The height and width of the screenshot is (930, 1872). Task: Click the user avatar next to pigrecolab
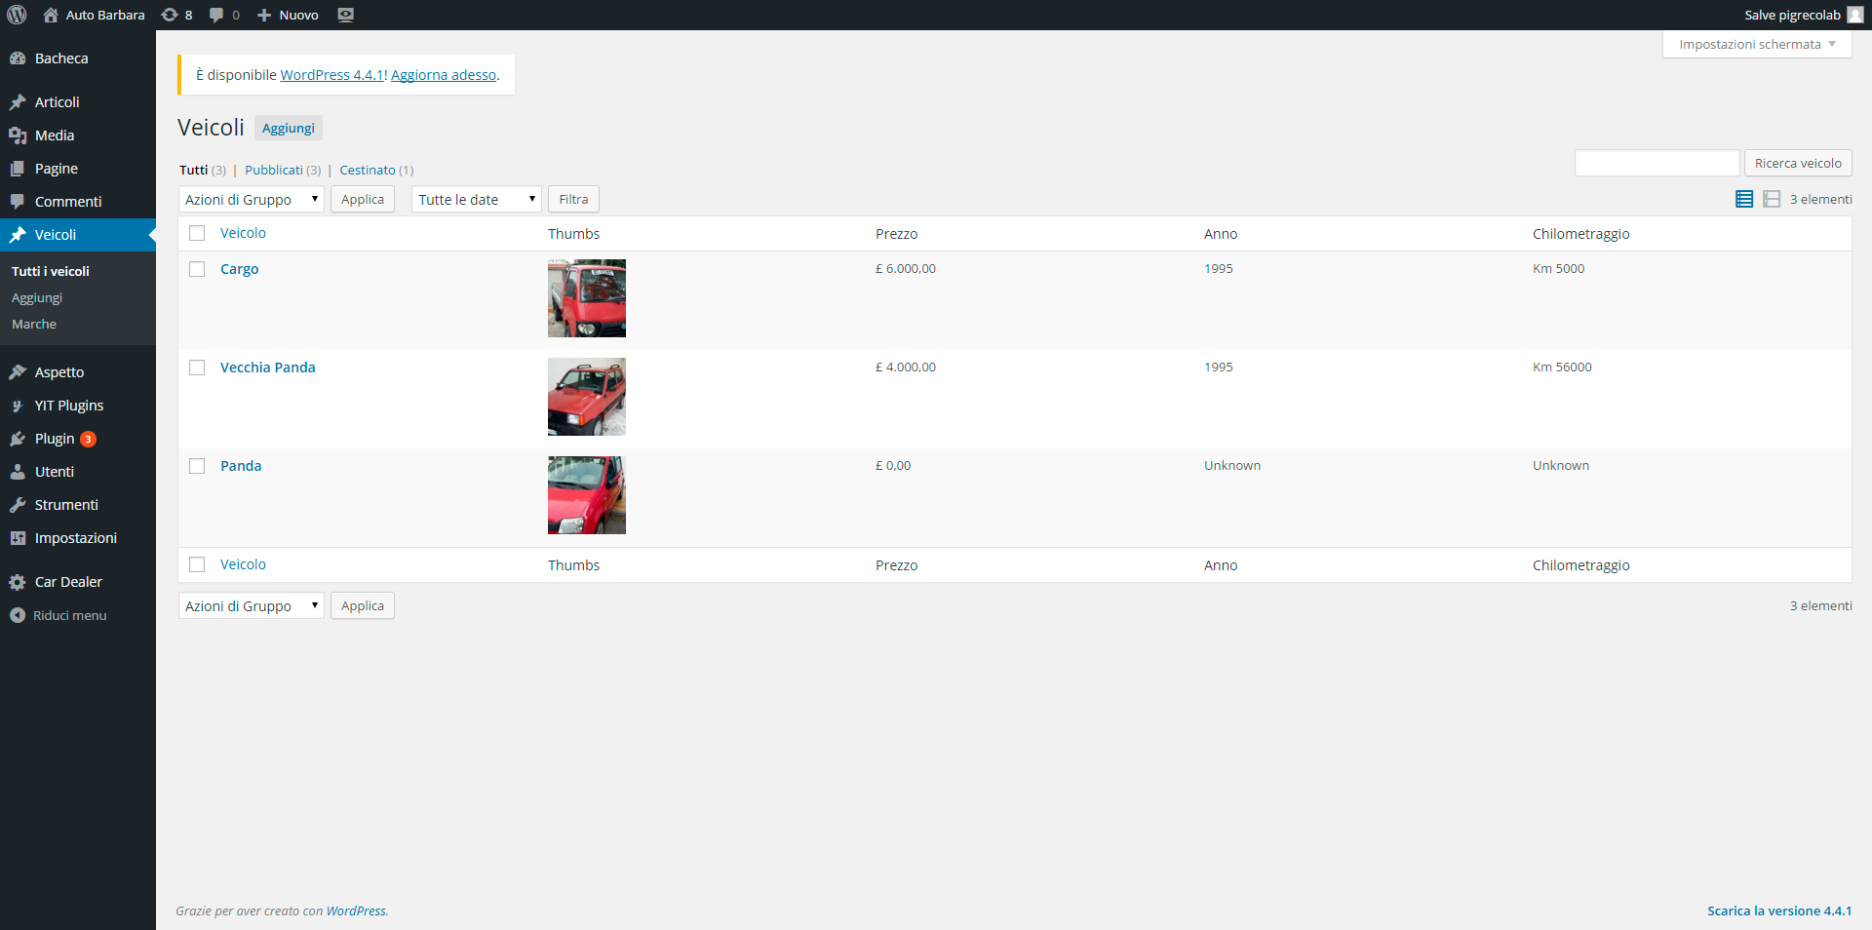(x=1854, y=15)
